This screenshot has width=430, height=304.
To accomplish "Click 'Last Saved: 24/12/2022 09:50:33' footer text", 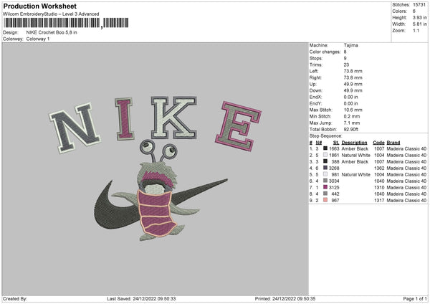I will point(141,299).
